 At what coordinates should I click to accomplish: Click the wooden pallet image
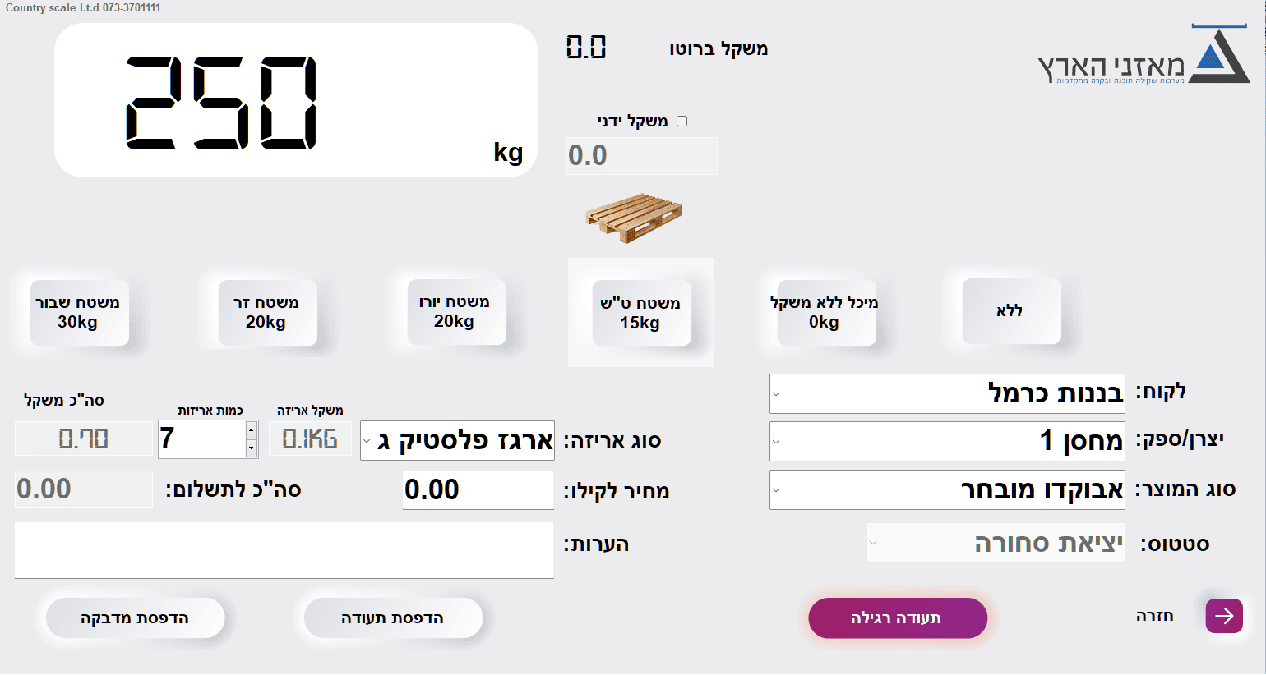634,218
